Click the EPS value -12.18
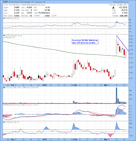Viewport: 136px width, 141px height. point(47,10)
